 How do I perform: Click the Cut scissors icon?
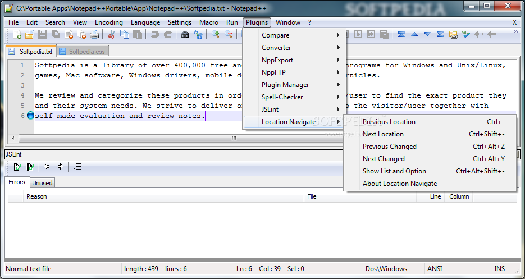(112, 34)
